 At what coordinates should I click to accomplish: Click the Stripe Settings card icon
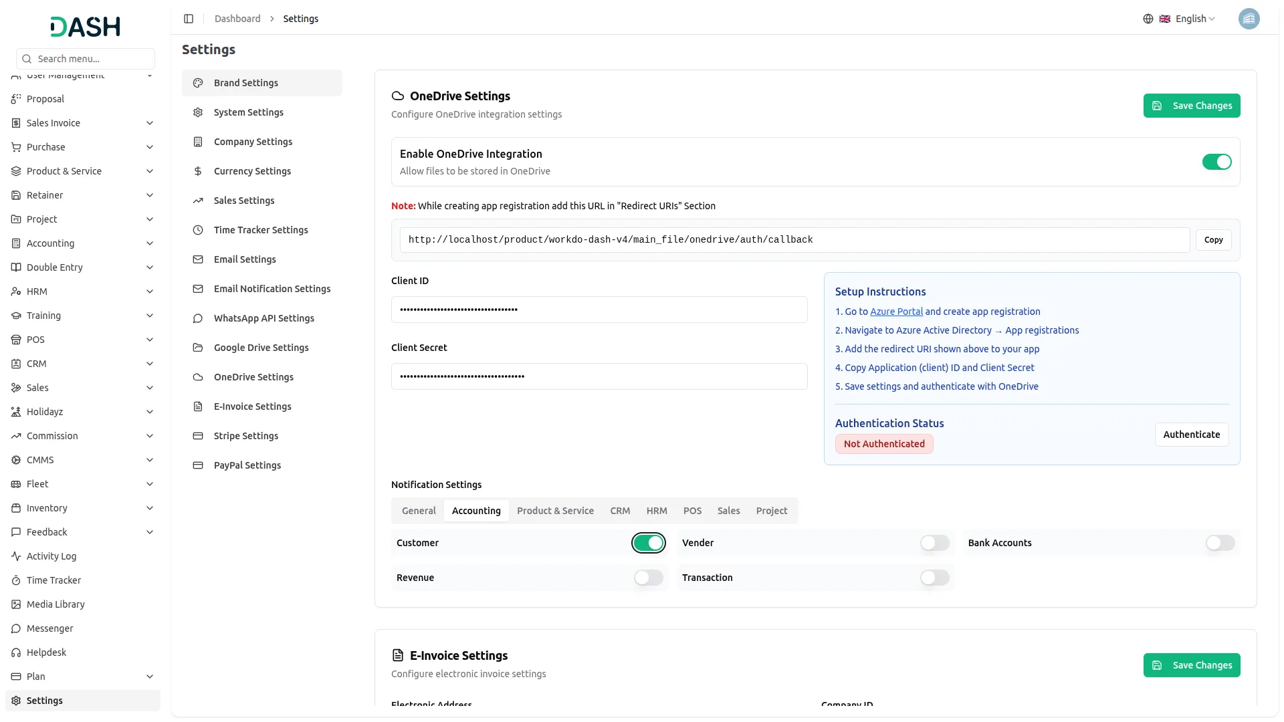pos(197,435)
